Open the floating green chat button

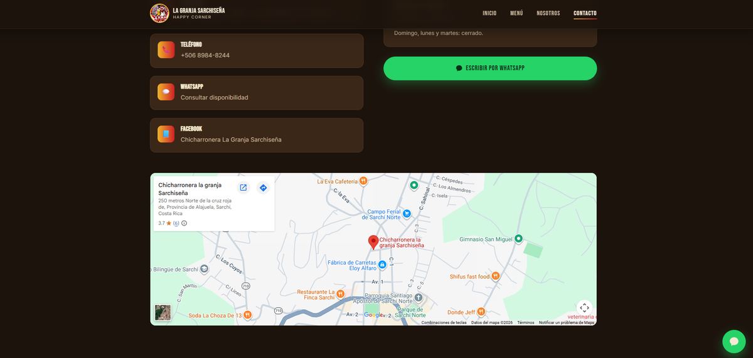(734, 342)
